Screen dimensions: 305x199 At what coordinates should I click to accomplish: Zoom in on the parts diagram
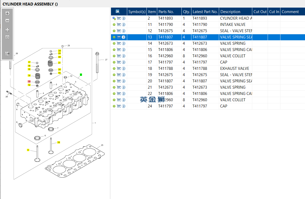coord(7,13)
